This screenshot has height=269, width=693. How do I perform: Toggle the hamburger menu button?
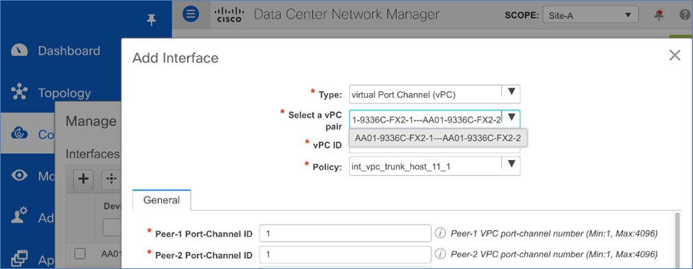(x=191, y=14)
